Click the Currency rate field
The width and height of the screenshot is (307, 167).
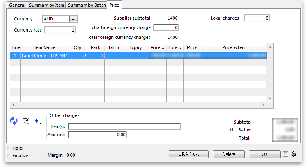(x=60, y=30)
